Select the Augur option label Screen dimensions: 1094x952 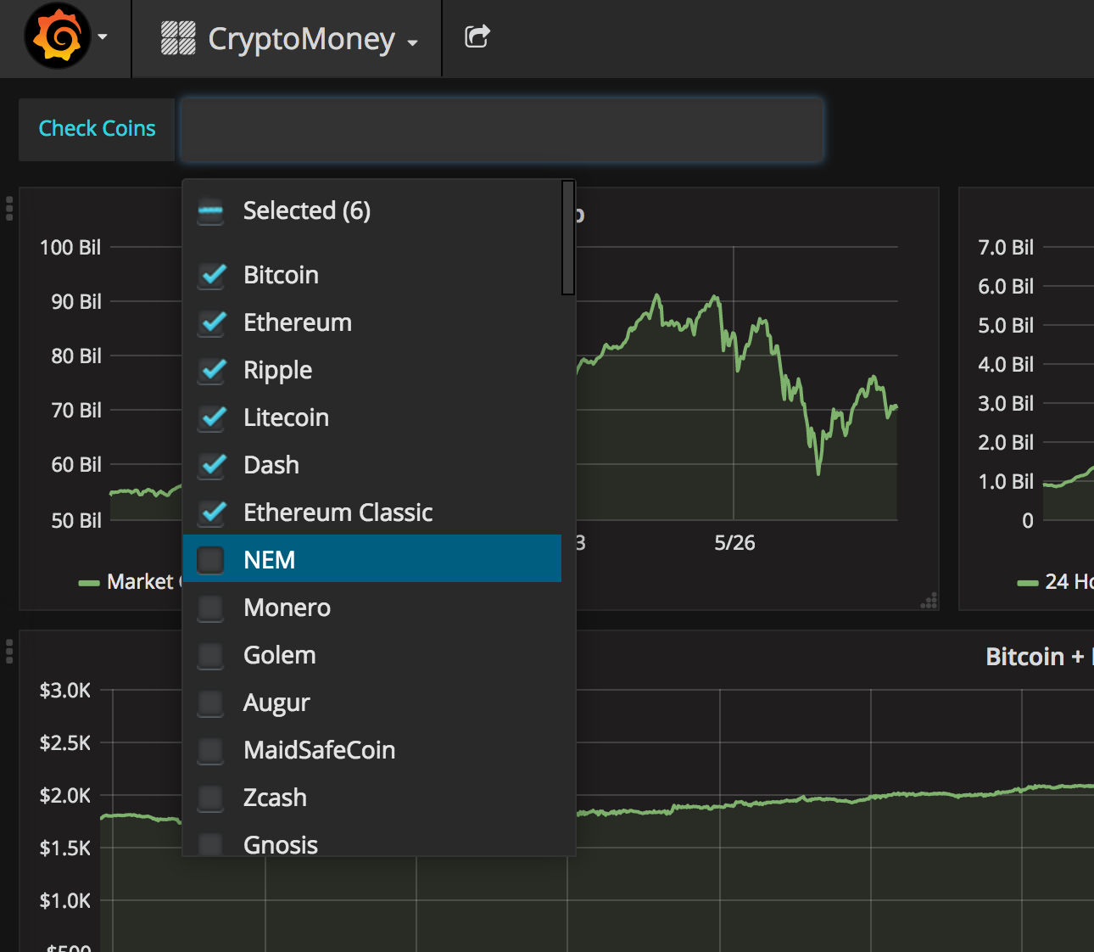click(x=276, y=703)
